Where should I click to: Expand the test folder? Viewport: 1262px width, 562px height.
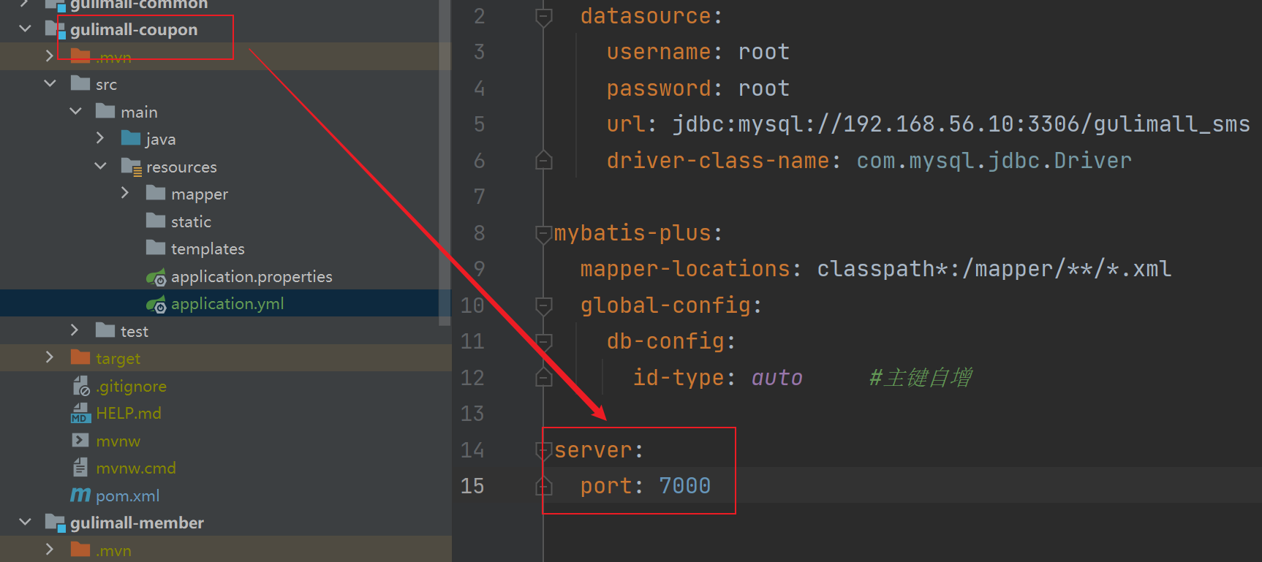(x=75, y=330)
